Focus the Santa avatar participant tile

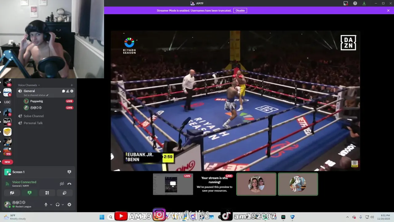click(298, 184)
